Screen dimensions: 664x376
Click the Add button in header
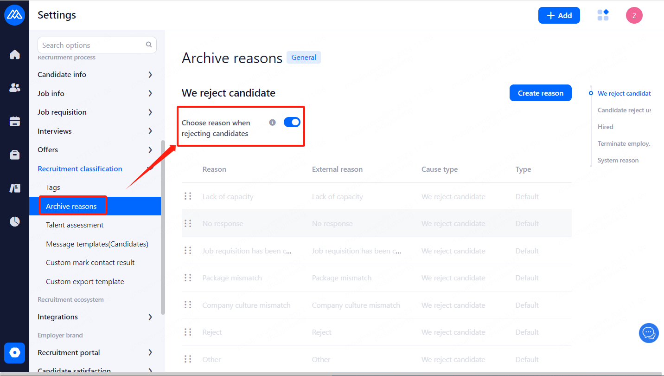point(559,15)
